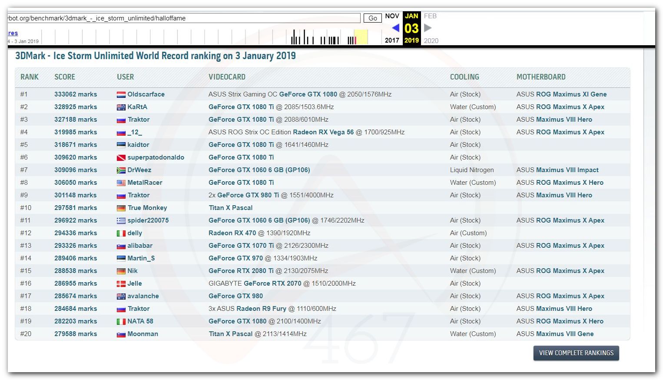Click the South Africa flag beside DrWeez

[121, 170]
